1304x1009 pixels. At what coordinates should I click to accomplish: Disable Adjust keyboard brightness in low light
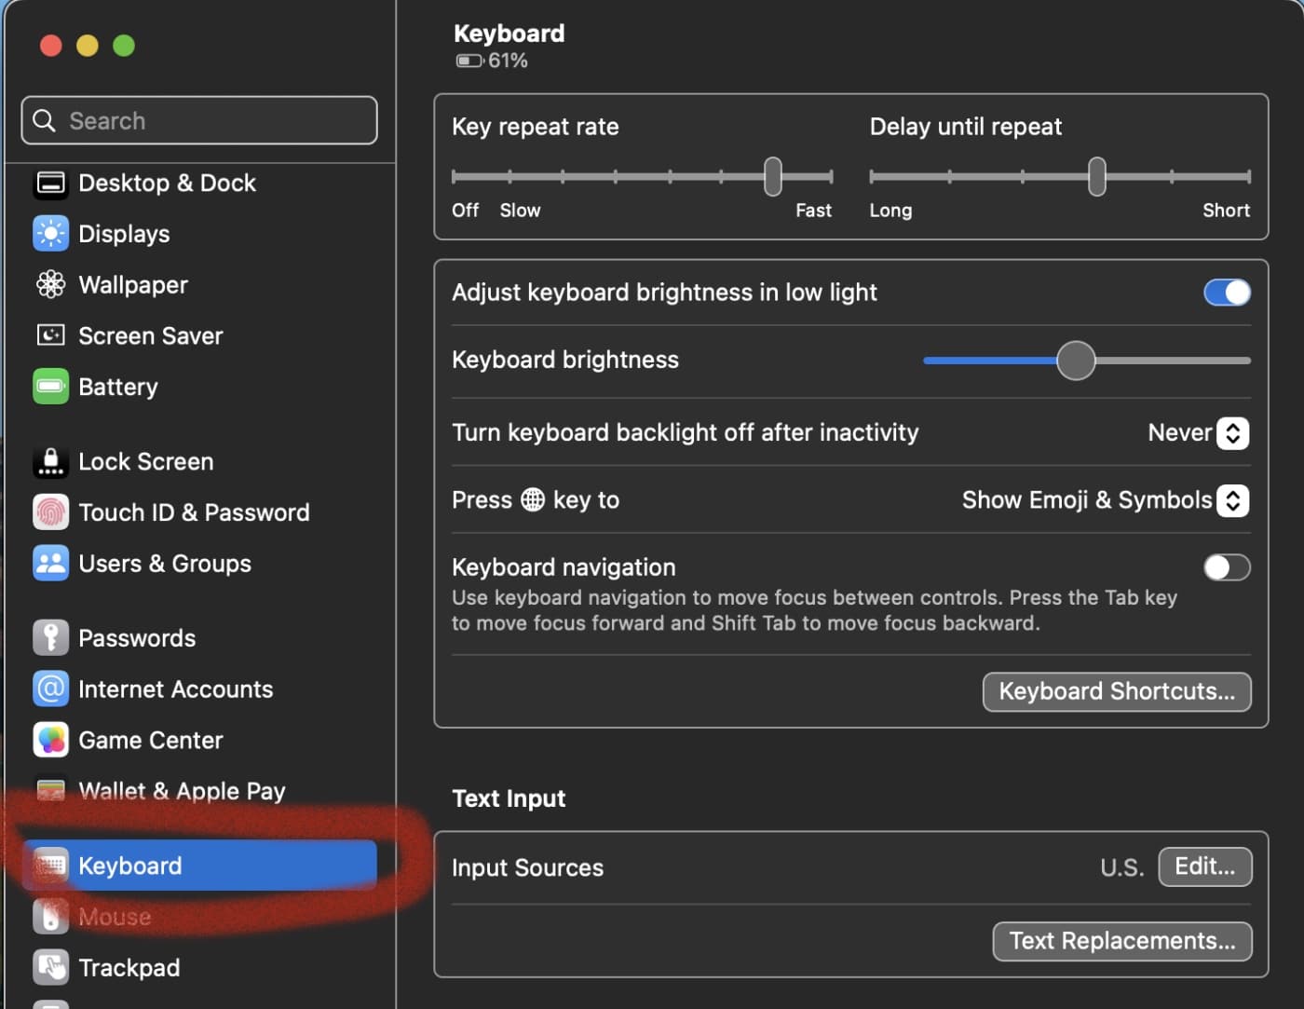point(1226,293)
